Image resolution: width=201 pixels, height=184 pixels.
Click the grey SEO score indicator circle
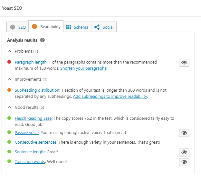tap(13, 27)
